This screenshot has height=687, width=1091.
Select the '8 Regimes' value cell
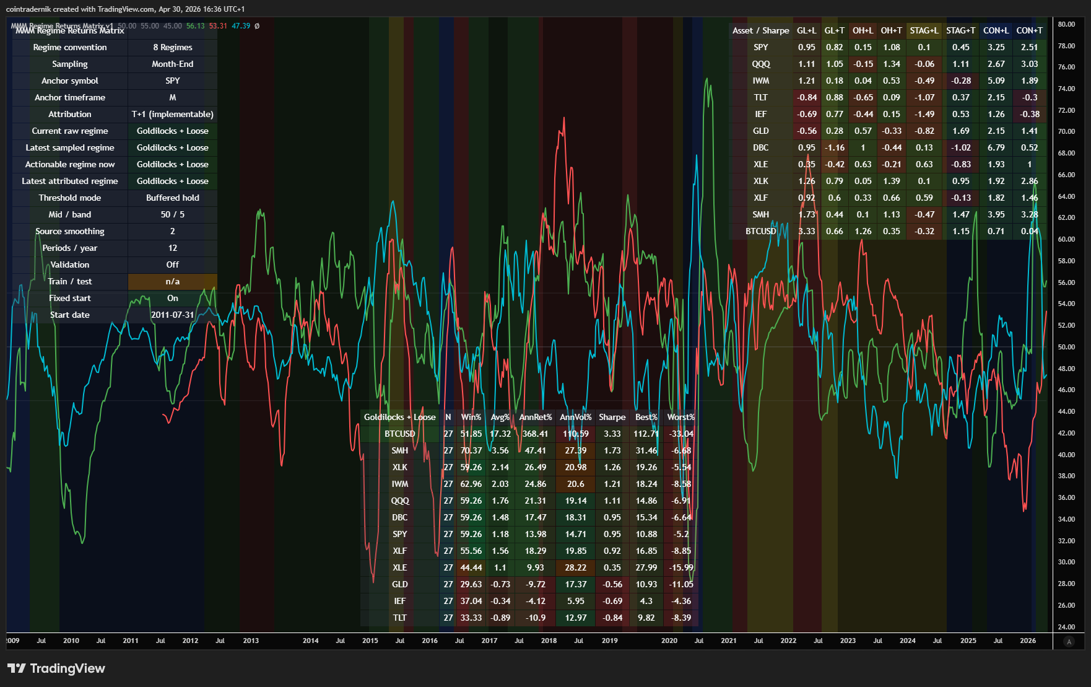click(x=173, y=48)
